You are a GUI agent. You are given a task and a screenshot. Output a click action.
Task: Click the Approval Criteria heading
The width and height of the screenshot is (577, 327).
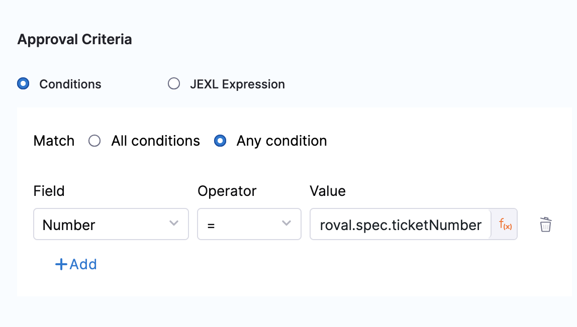(x=74, y=40)
